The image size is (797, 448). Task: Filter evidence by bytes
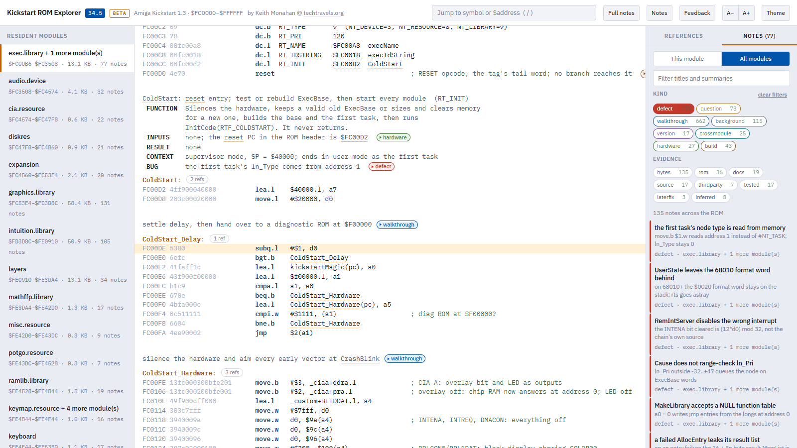tap(672, 172)
